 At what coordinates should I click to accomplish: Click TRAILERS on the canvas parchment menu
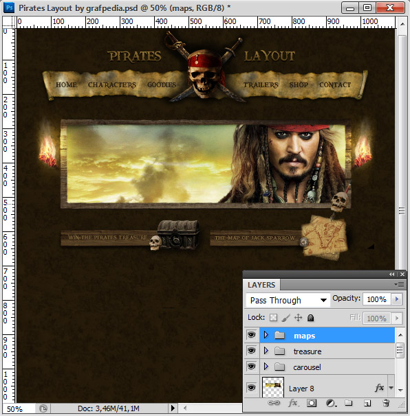[x=261, y=85]
